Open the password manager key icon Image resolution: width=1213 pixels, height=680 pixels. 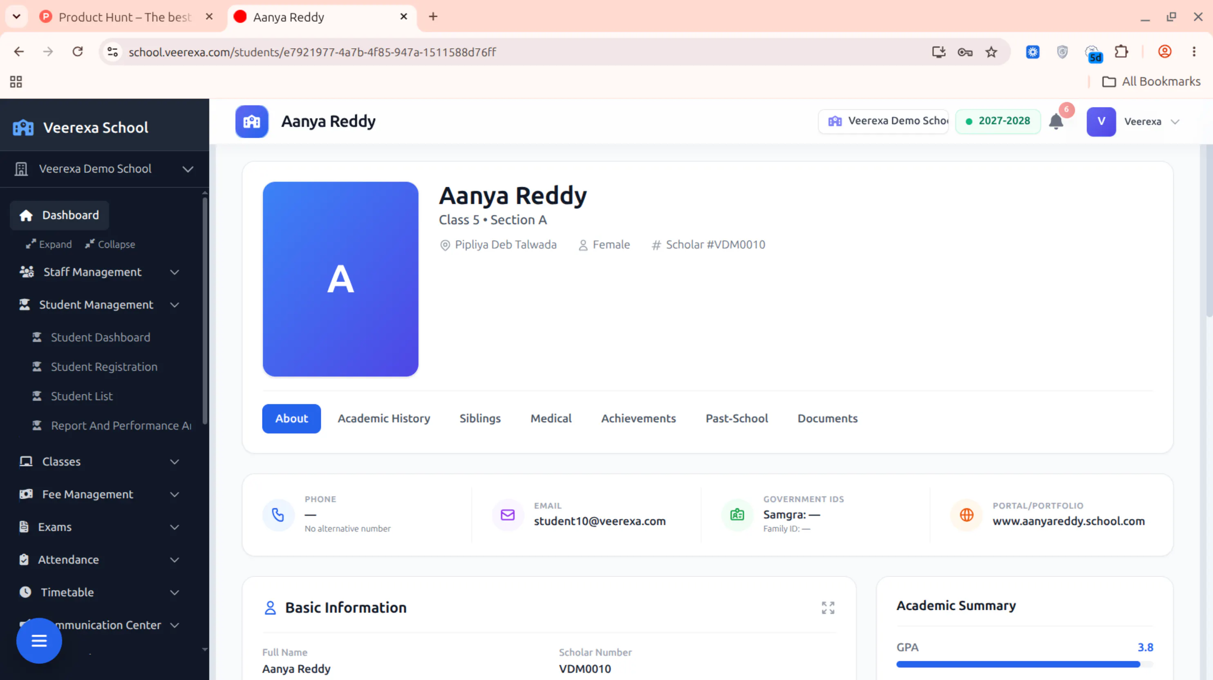click(965, 52)
